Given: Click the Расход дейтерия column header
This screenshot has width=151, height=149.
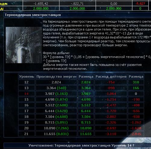Looking at the screenshot, I should click(111, 76).
